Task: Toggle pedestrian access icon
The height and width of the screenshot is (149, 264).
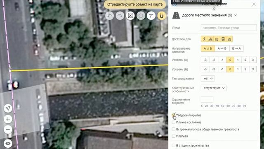Action: (x=204, y=39)
